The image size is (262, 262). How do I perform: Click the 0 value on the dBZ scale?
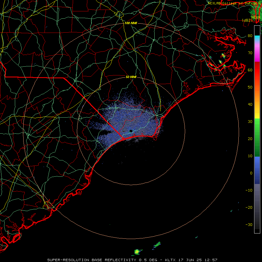(x=251, y=173)
